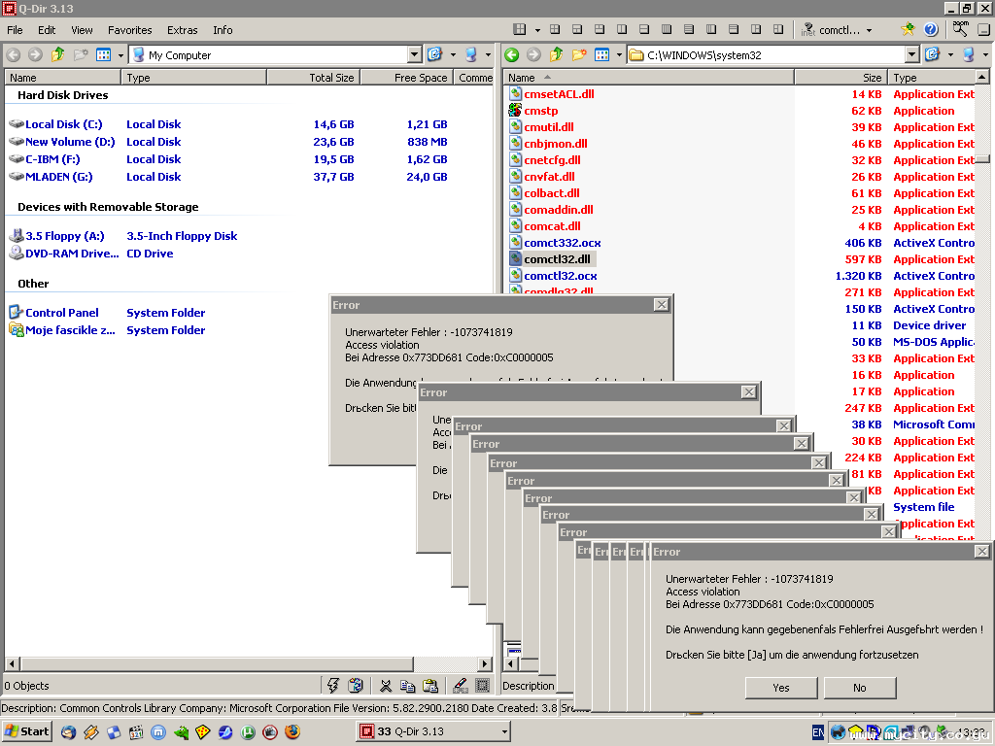Click the favorites star icon in toolbar

pos(908,30)
